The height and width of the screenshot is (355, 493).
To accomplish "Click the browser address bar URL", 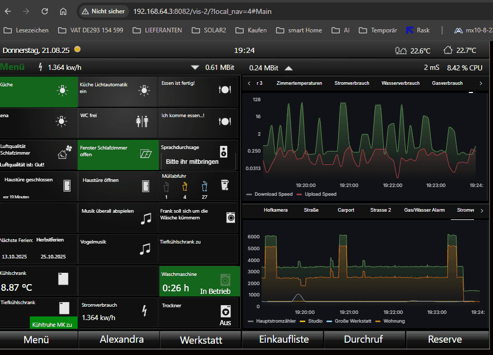I will click(x=202, y=11).
